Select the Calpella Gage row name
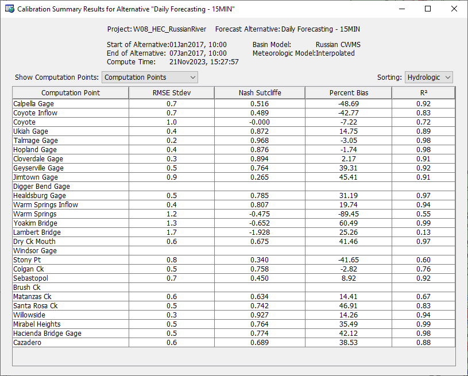This screenshot has width=468, height=376. (x=33, y=104)
